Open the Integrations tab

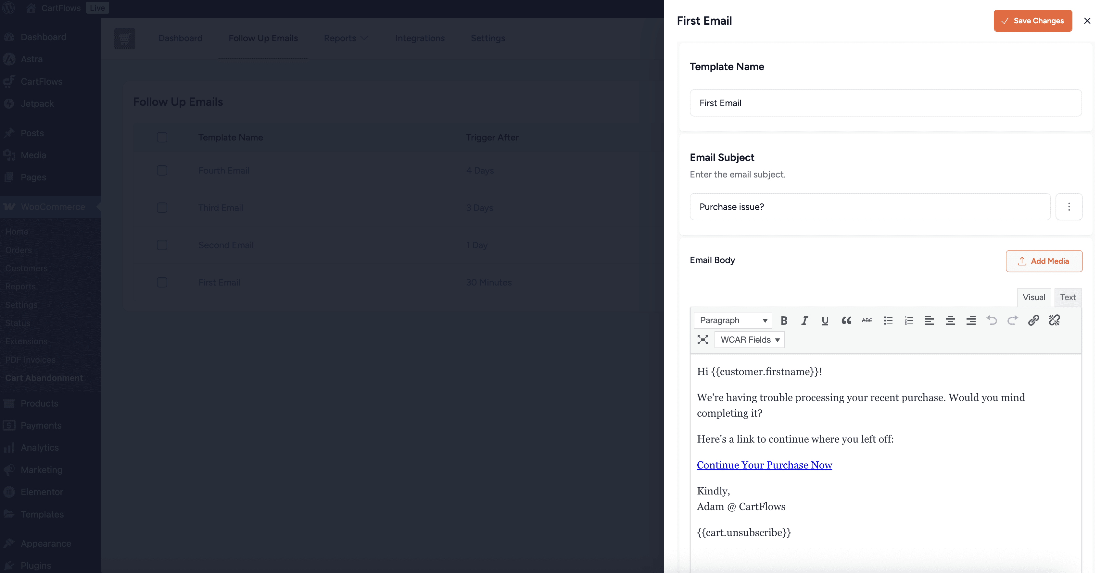[x=420, y=38]
